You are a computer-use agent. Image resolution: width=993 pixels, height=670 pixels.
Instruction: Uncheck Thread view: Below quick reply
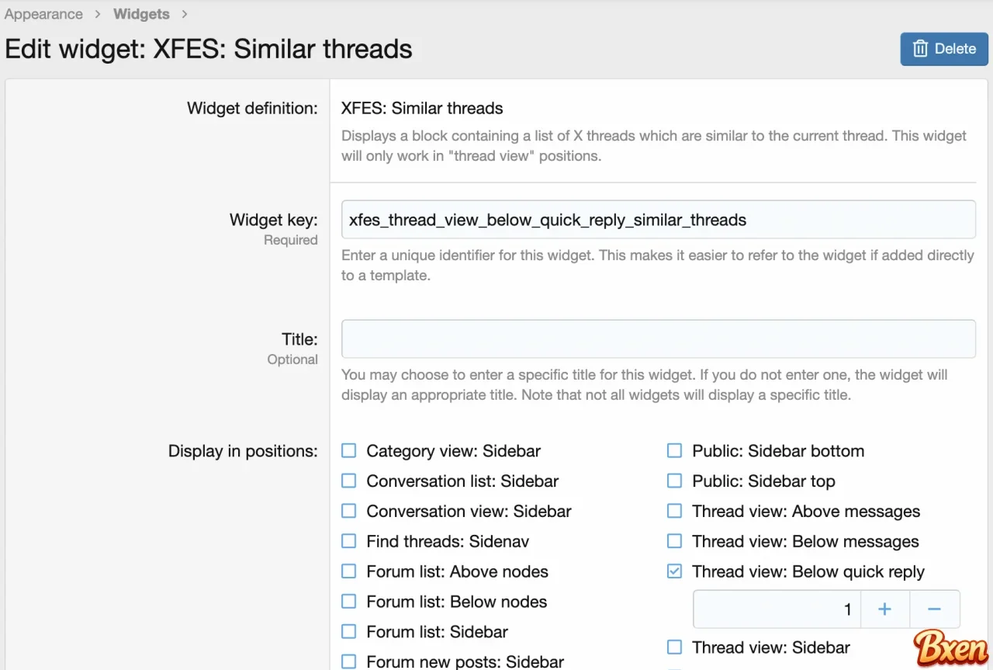674,571
